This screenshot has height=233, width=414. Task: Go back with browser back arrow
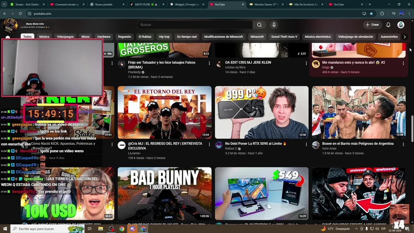click(5, 14)
